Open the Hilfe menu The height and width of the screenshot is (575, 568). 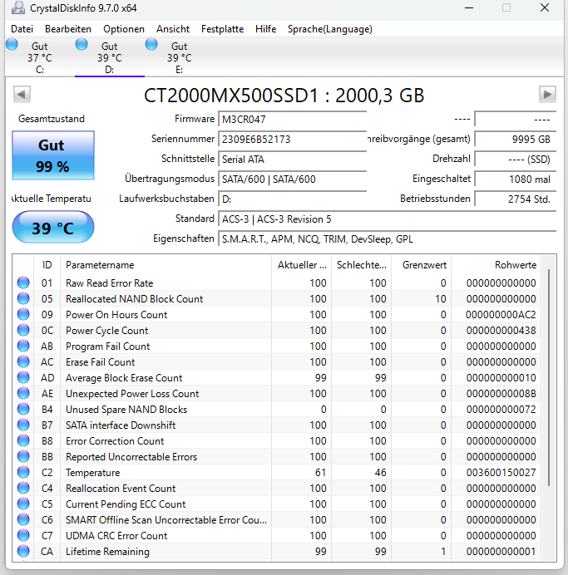pyautogui.click(x=265, y=29)
